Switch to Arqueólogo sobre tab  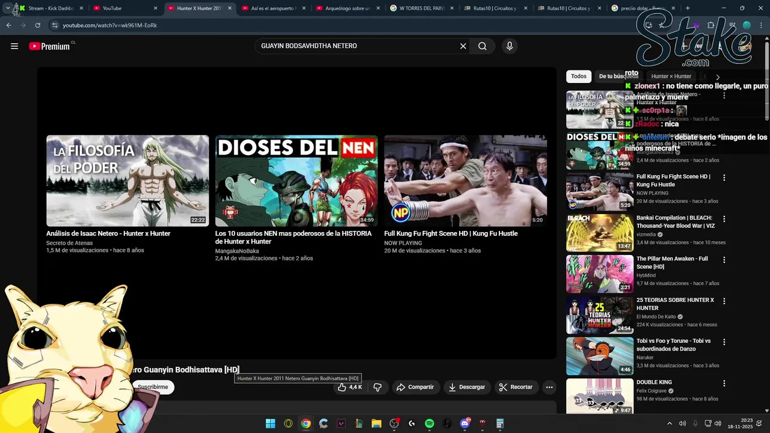tap(348, 8)
